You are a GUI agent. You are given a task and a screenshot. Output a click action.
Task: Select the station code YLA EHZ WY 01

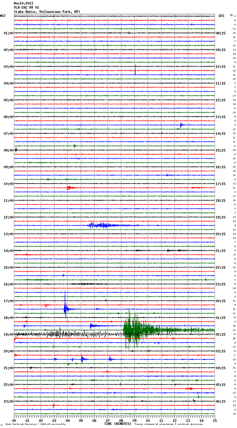(x=26, y=8)
